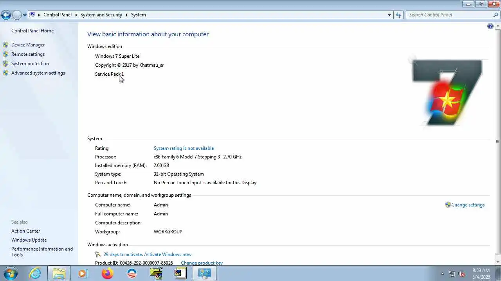Select the 32-bit Operating System text
Screen dimensions: 501x281
tap(179, 174)
